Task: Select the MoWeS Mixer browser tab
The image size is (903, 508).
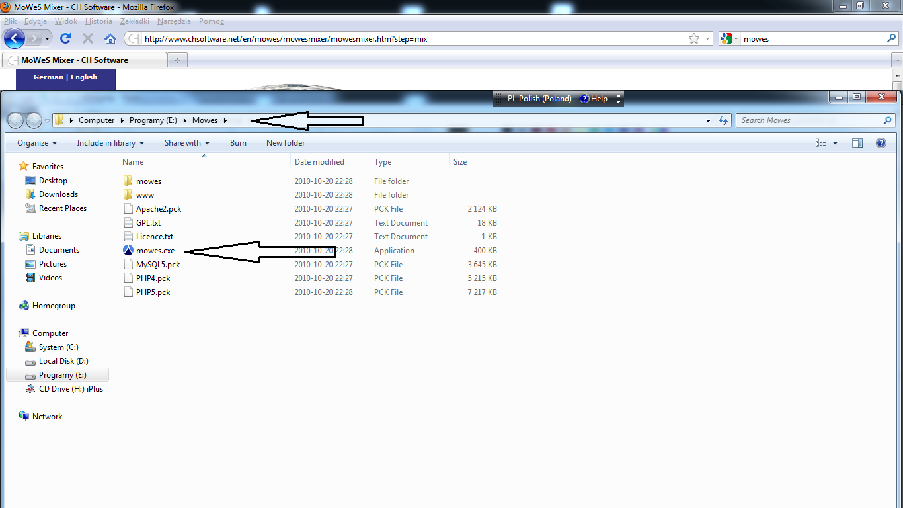Action: tap(84, 60)
